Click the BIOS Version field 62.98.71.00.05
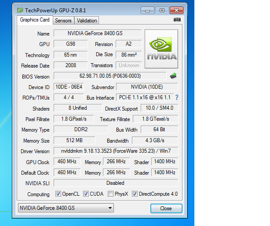Viewport: 270px width, 226px height. (110, 76)
